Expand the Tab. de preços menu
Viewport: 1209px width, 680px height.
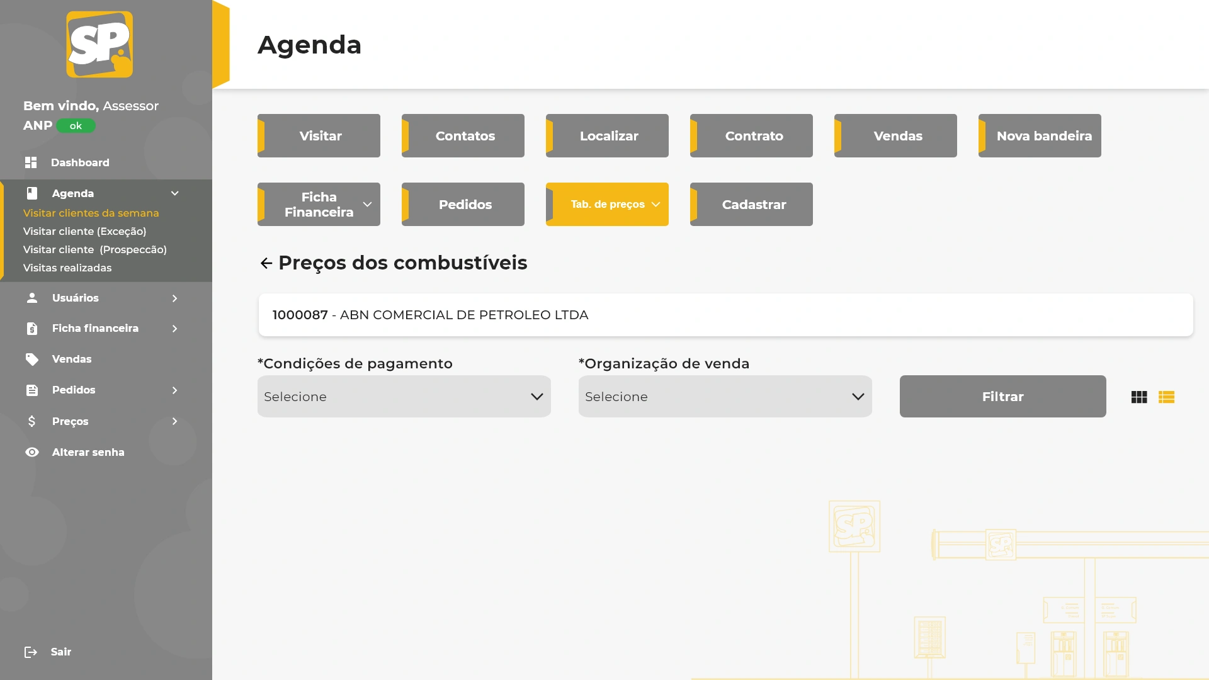[607, 205]
